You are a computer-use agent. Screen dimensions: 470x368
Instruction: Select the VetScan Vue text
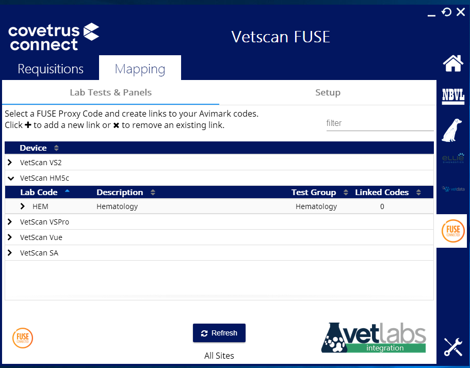pyautogui.click(x=41, y=237)
